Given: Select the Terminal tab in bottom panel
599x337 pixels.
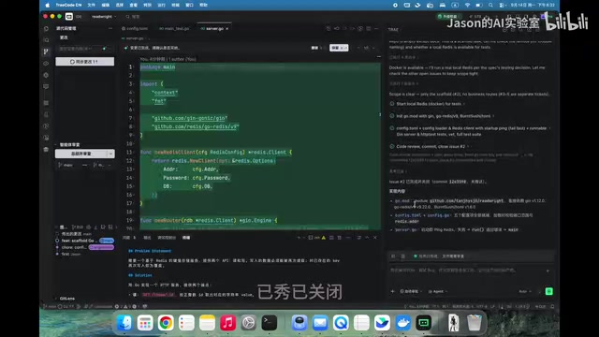Looking at the screenshot, I should (x=186, y=238).
